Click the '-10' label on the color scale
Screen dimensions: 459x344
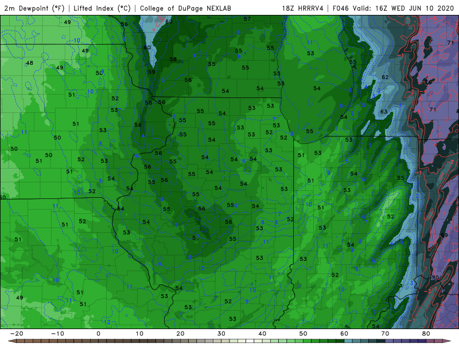click(x=57, y=334)
